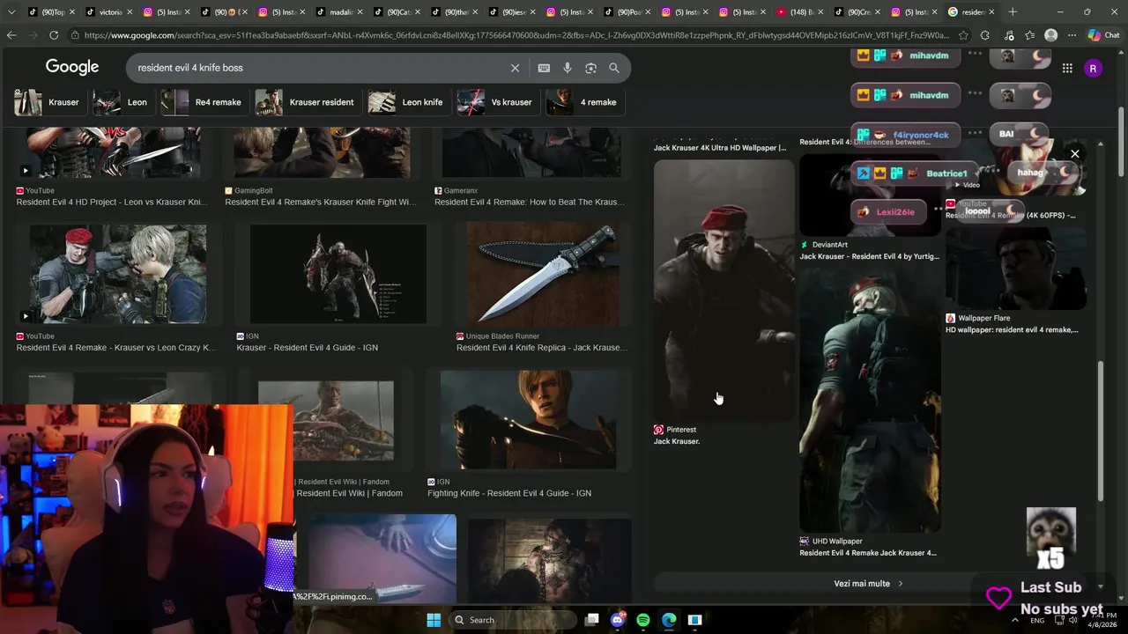This screenshot has height=634, width=1128.
Task: Start voice search with microphone icon
Action: coord(568,68)
